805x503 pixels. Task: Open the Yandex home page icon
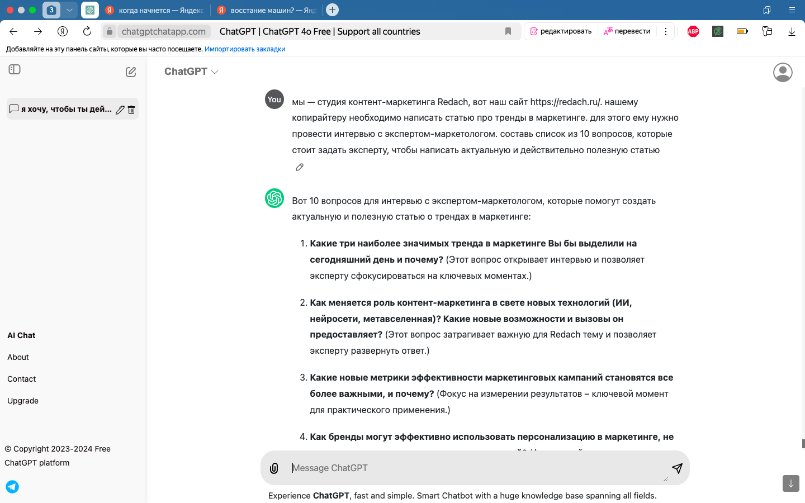click(x=63, y=31)
